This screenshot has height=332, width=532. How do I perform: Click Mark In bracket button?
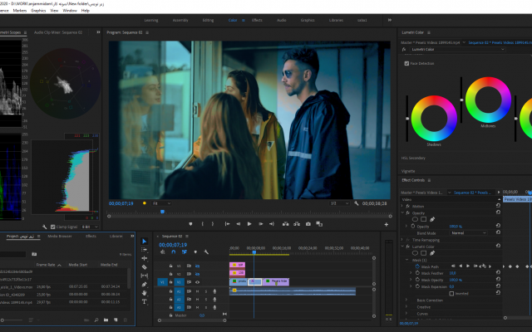[203, 224]
